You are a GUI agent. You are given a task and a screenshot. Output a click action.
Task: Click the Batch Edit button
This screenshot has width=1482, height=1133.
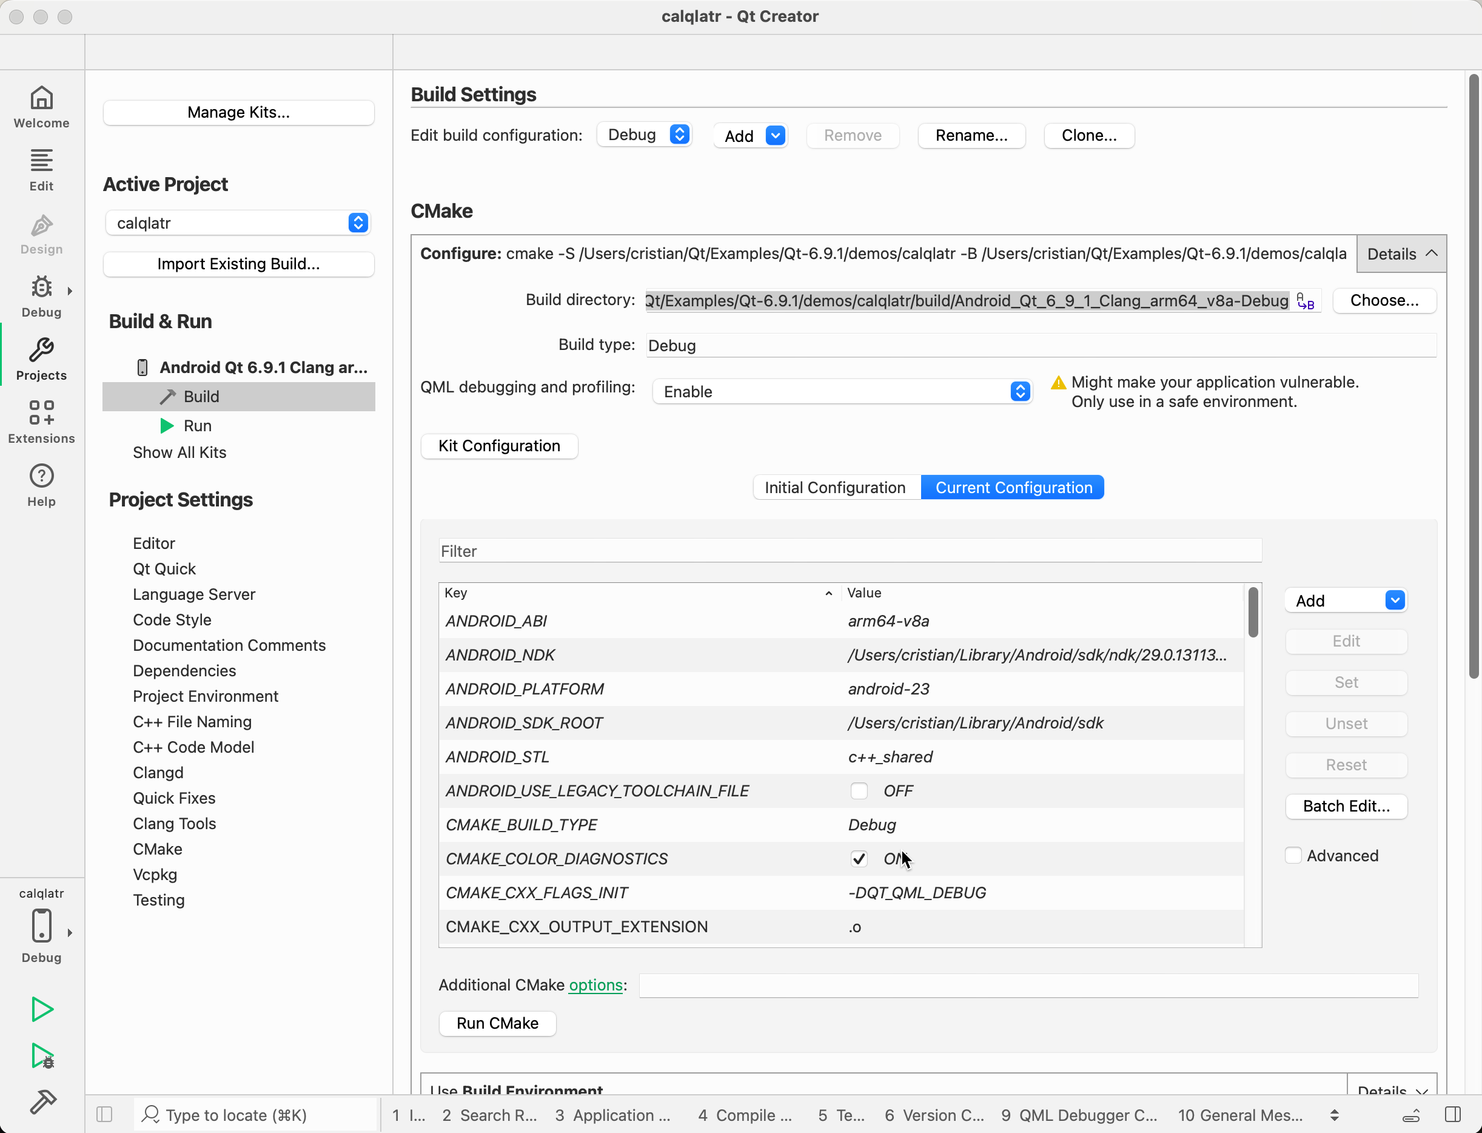1347,806
